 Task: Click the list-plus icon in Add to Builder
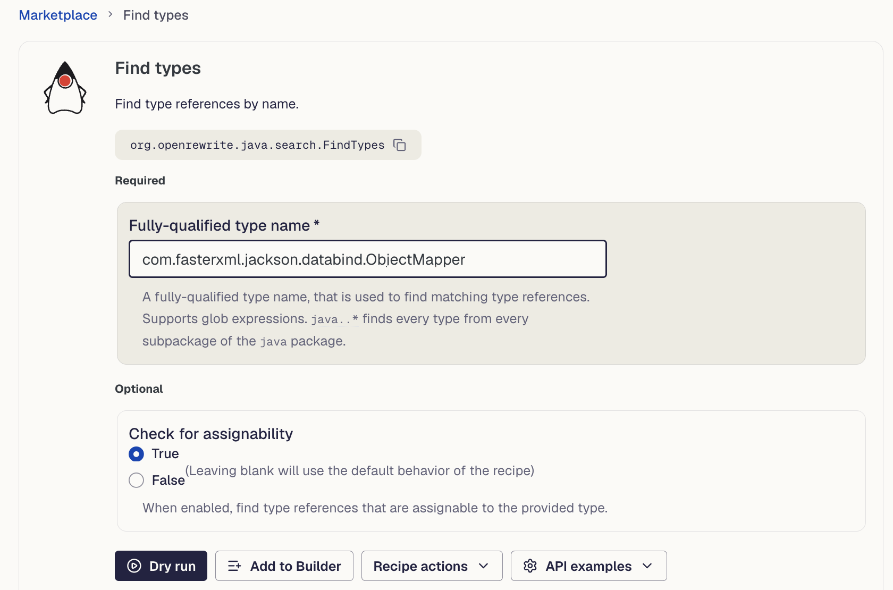(234, 566)
